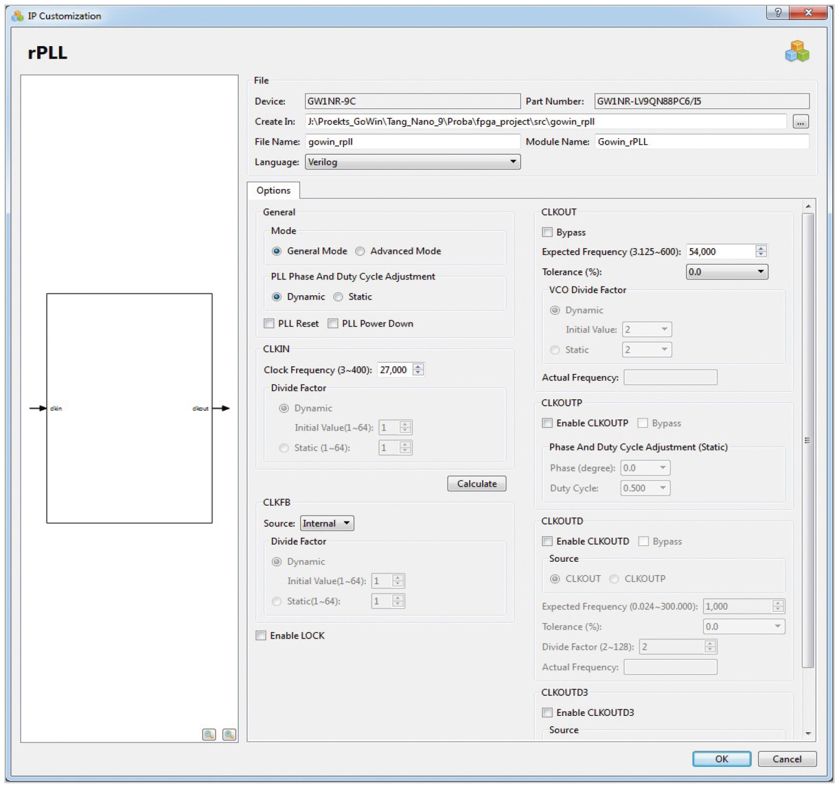Open the Language dropdown showing Verilog
Image resolution: width=836 pixels, height=785 pixels.
(x=412, y=162)
